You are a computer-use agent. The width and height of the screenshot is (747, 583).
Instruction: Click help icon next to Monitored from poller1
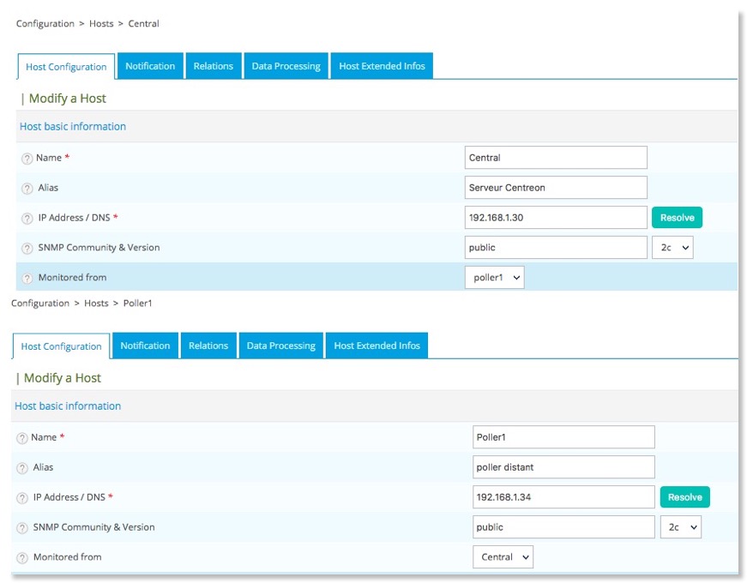27,279
